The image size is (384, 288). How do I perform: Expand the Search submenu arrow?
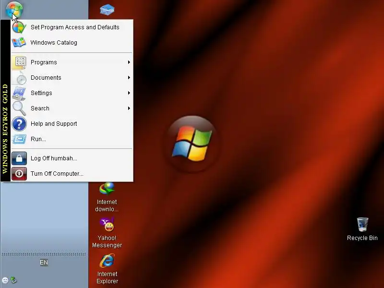pyautogui.click(x=129, y=108)
